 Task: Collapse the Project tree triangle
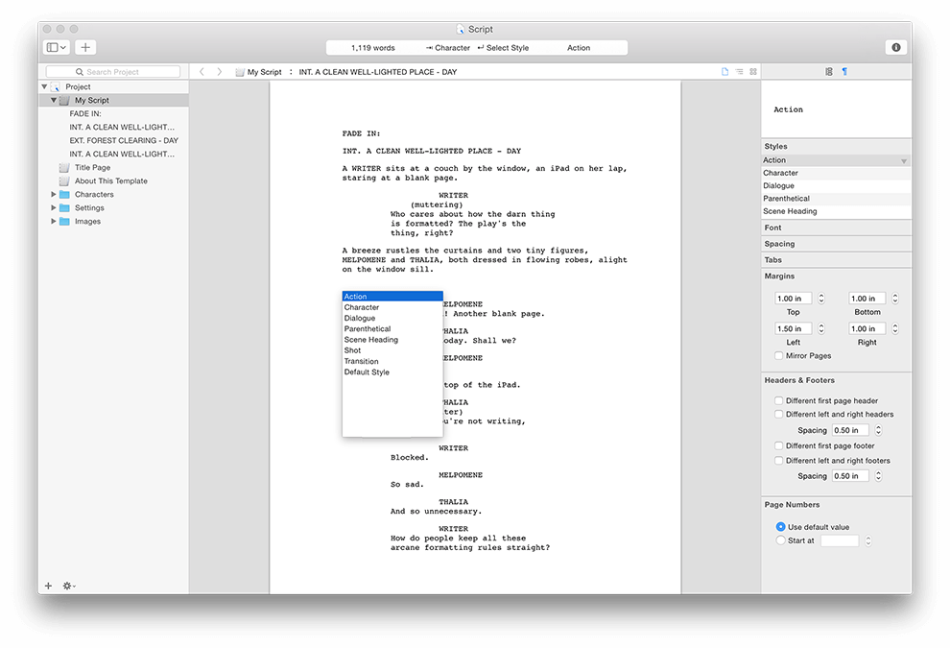tap(44, 86)
